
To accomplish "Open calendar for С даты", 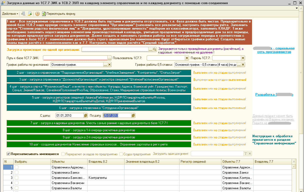I will [85, 116].
